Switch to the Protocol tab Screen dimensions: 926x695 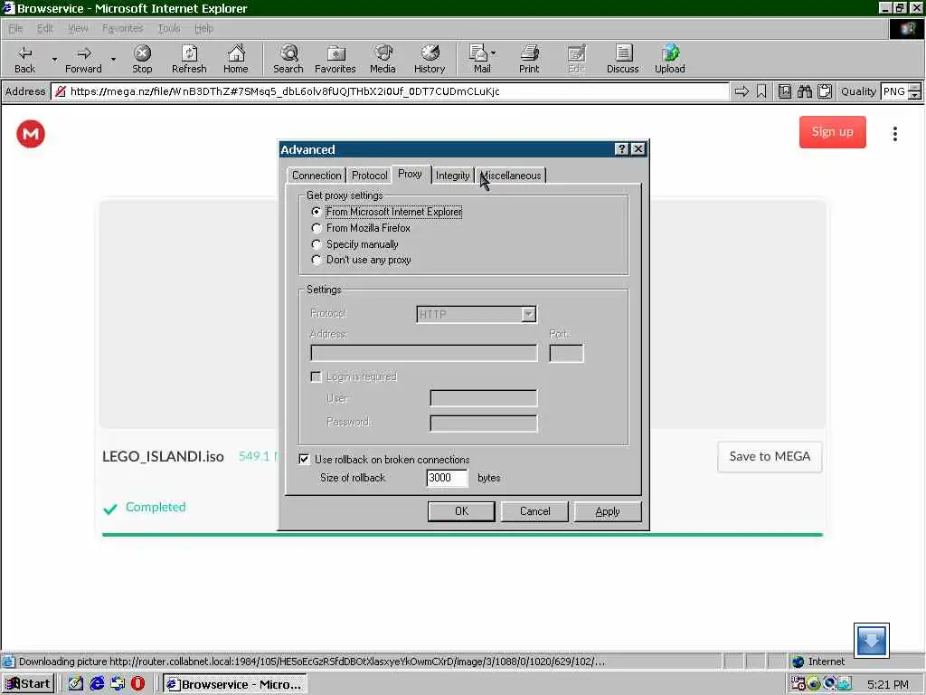(x=369, y=176)
